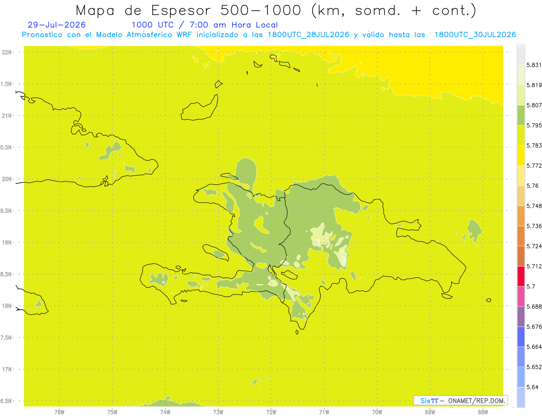This screenshot has height=418, width=542.
Task: Click the 18N latitude label
Action: (7, 306)
